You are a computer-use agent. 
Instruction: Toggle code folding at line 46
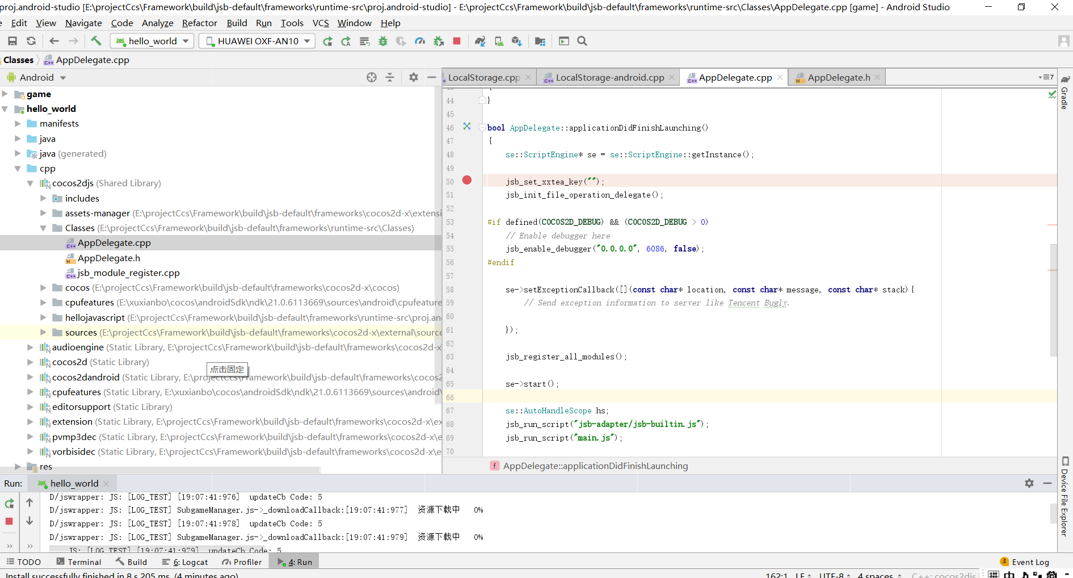482,128
